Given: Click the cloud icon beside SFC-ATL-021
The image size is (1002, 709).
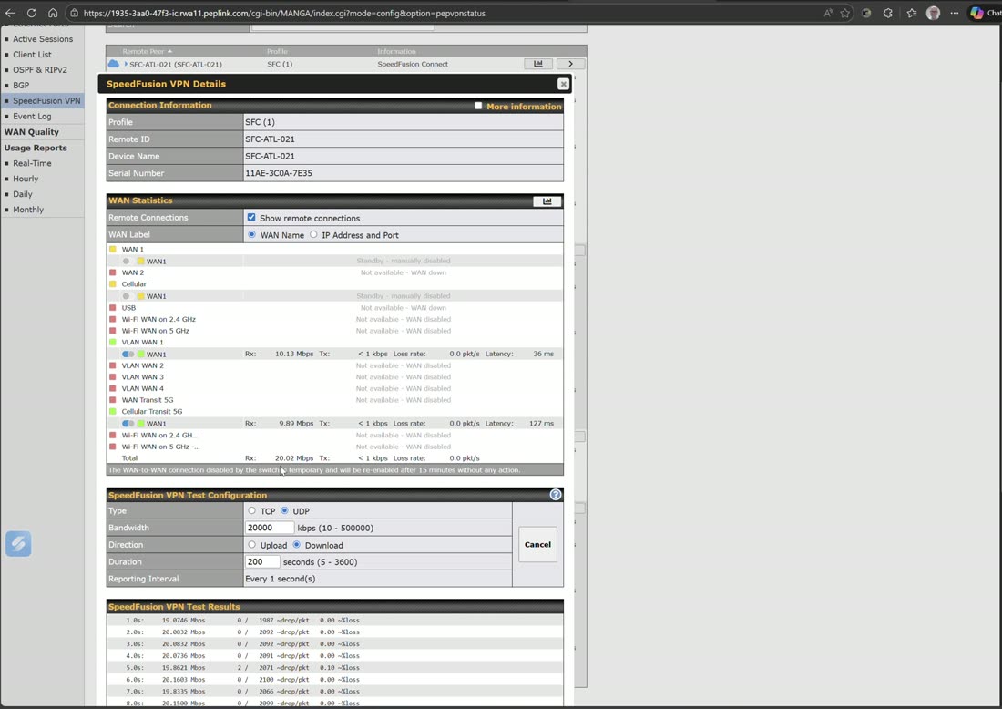Looking at the screenshot, I should (x=114, y=64).
